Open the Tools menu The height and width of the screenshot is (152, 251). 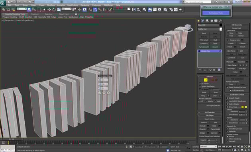[x=17, y=5]
